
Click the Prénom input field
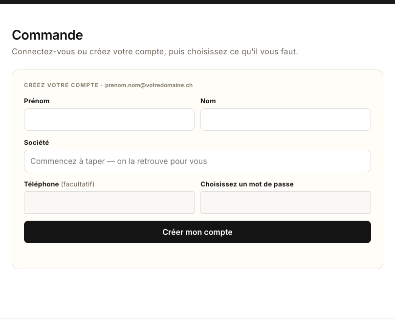(x=109, y=119)
